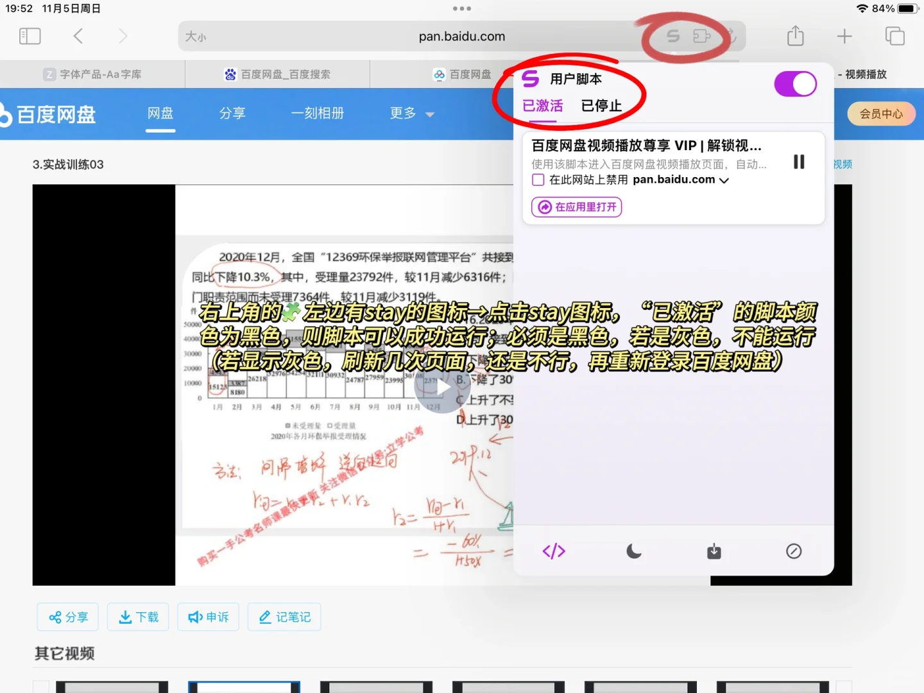Click the download script icon in Stay panel
The height and width of the screenshot is (693, 924).
(x=714, y=551)
